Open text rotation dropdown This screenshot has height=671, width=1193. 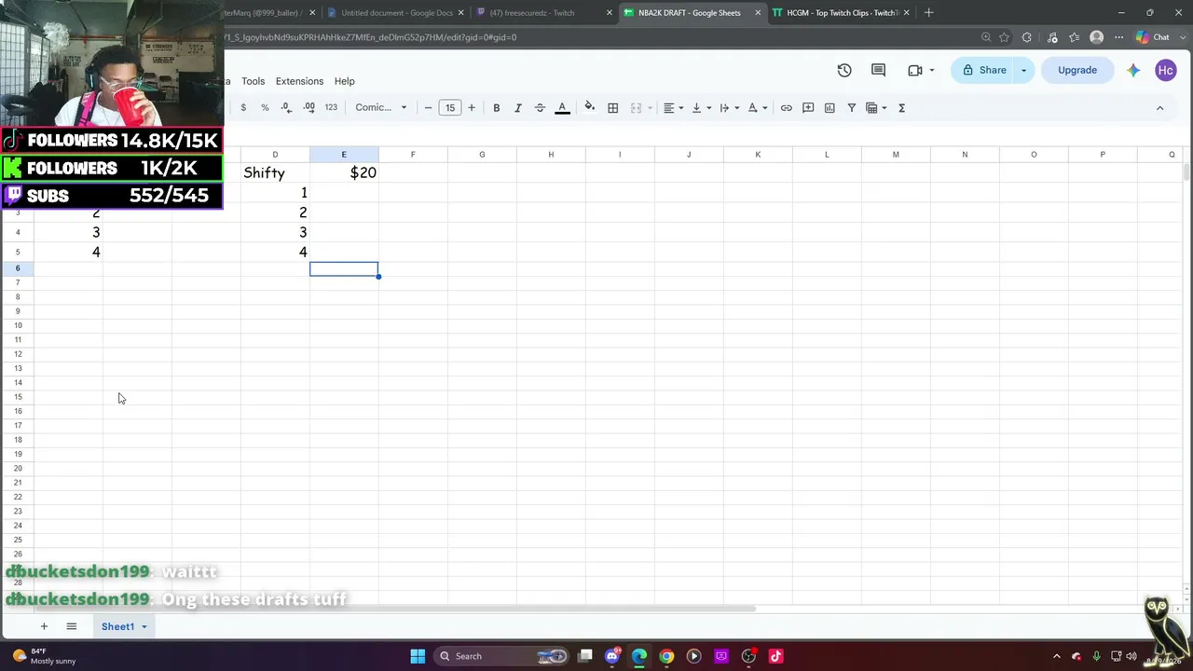pos(757,108)
